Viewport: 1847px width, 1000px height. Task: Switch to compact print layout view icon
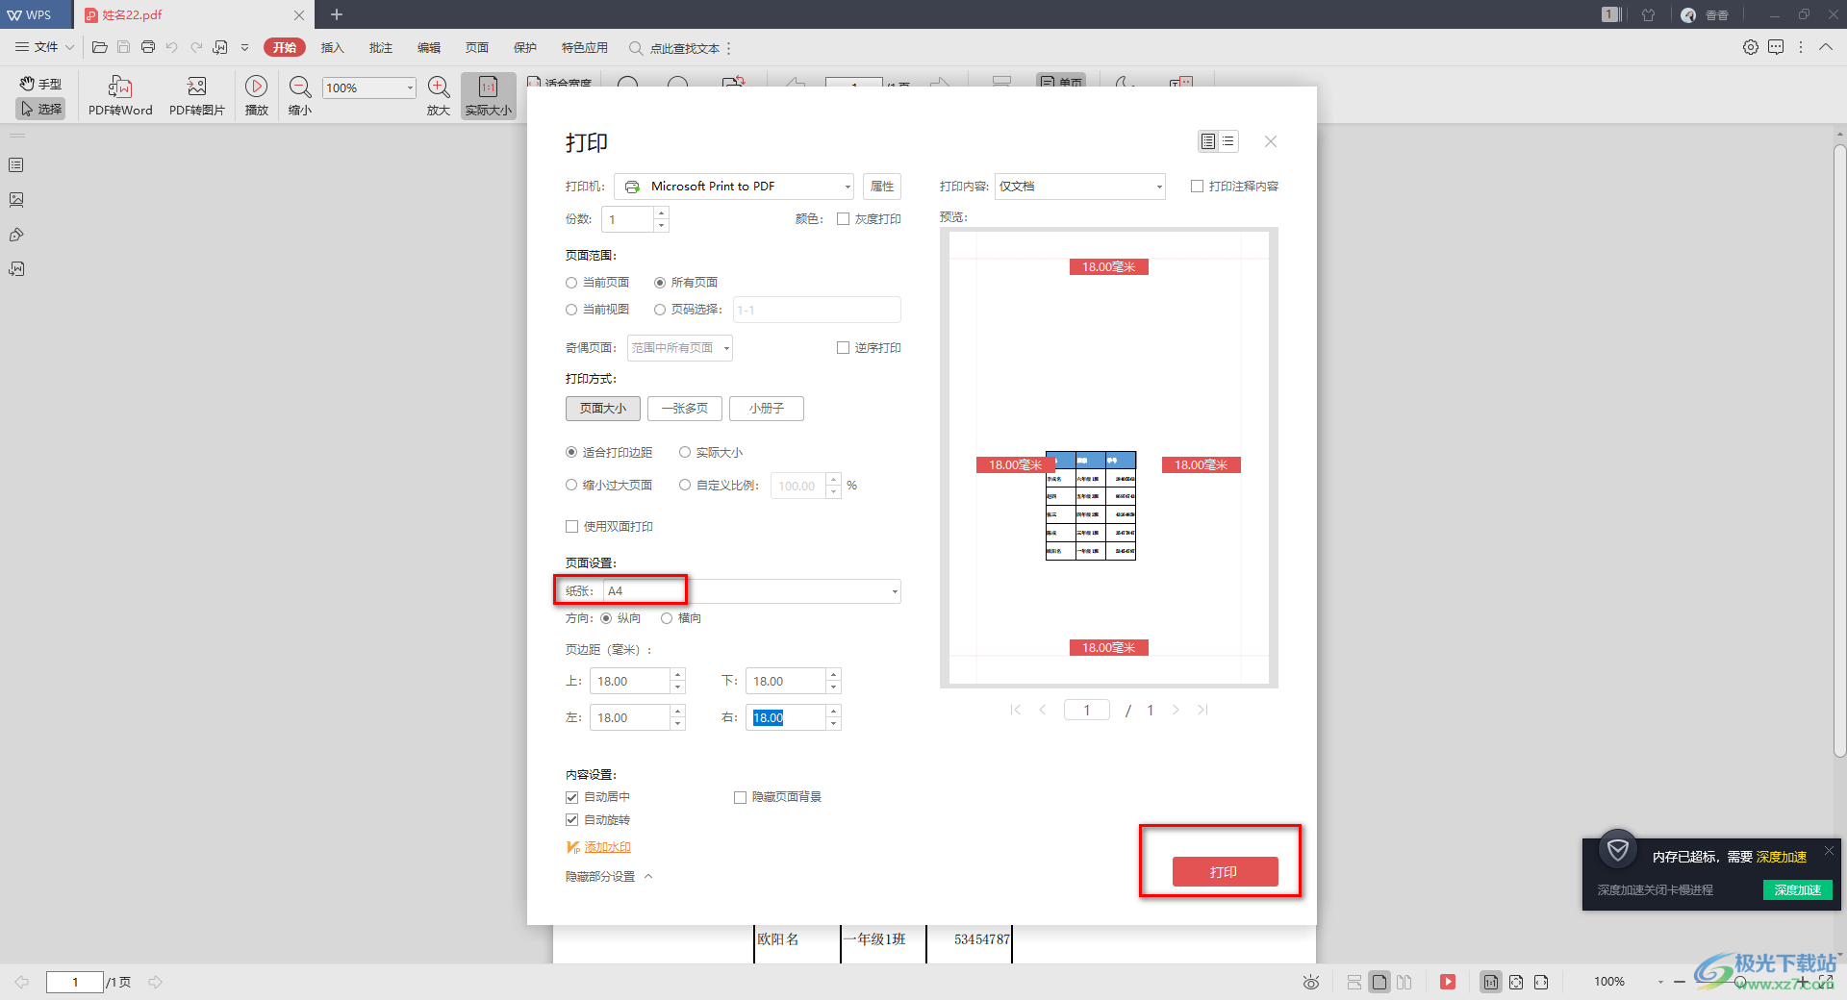click(1228, 141)
